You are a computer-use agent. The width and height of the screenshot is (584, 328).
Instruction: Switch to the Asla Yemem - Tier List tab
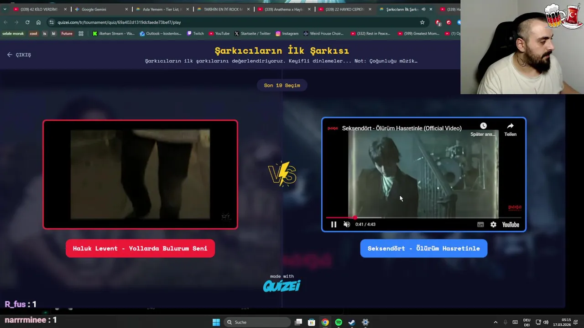162,9
